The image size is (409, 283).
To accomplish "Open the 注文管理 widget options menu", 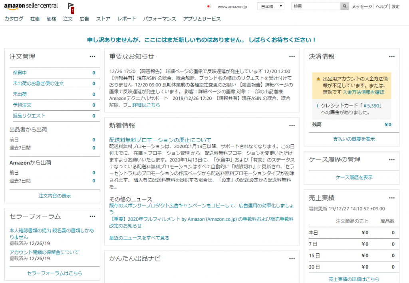I will click(x=92, y=57).
